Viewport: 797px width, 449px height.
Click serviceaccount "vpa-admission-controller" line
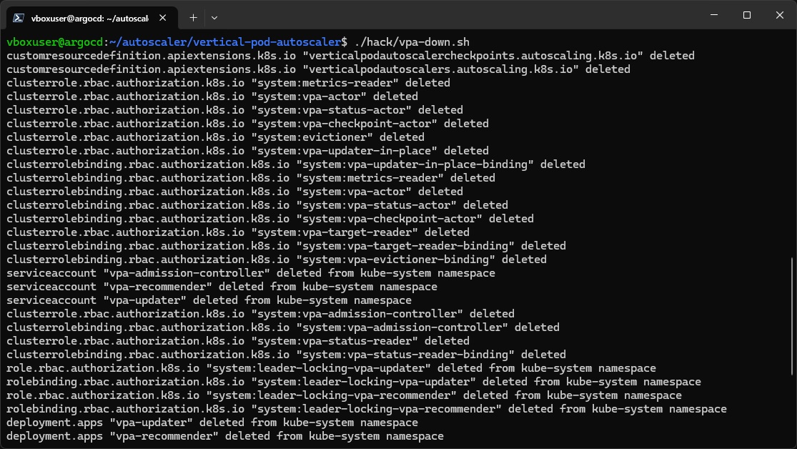[x=251, y=273]
